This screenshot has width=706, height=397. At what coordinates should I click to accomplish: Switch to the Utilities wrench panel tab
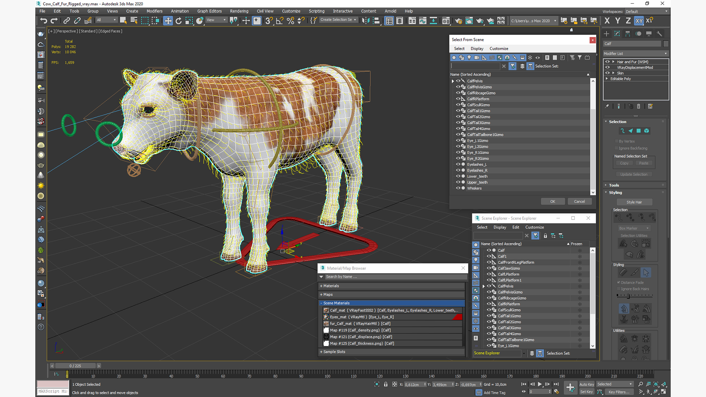point(660,34)
